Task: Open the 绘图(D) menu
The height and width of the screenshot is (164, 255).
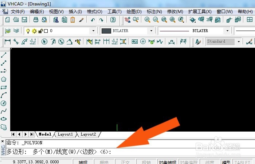Action: [134, 12]
